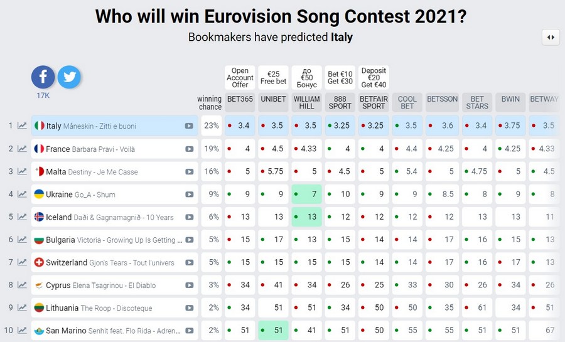Click the Betfair Sport Deposit €20 offer
This screenshot has height=342, width=565.
(x=374, y=78)
